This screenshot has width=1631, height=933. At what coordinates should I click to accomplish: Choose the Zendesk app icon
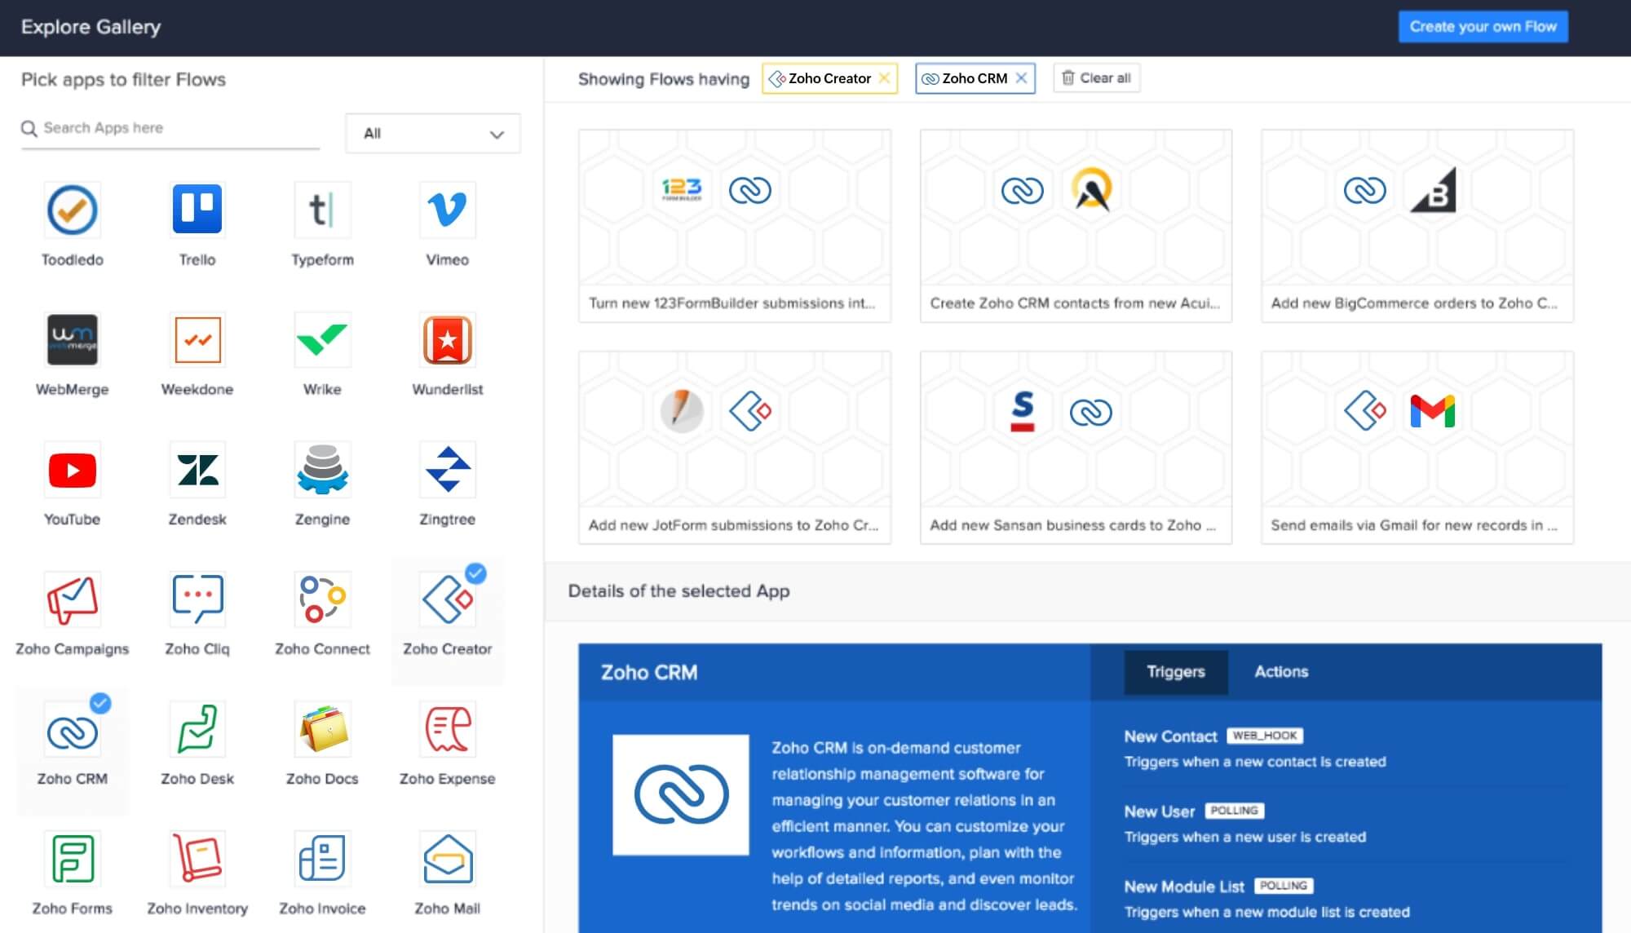point(197,470)
